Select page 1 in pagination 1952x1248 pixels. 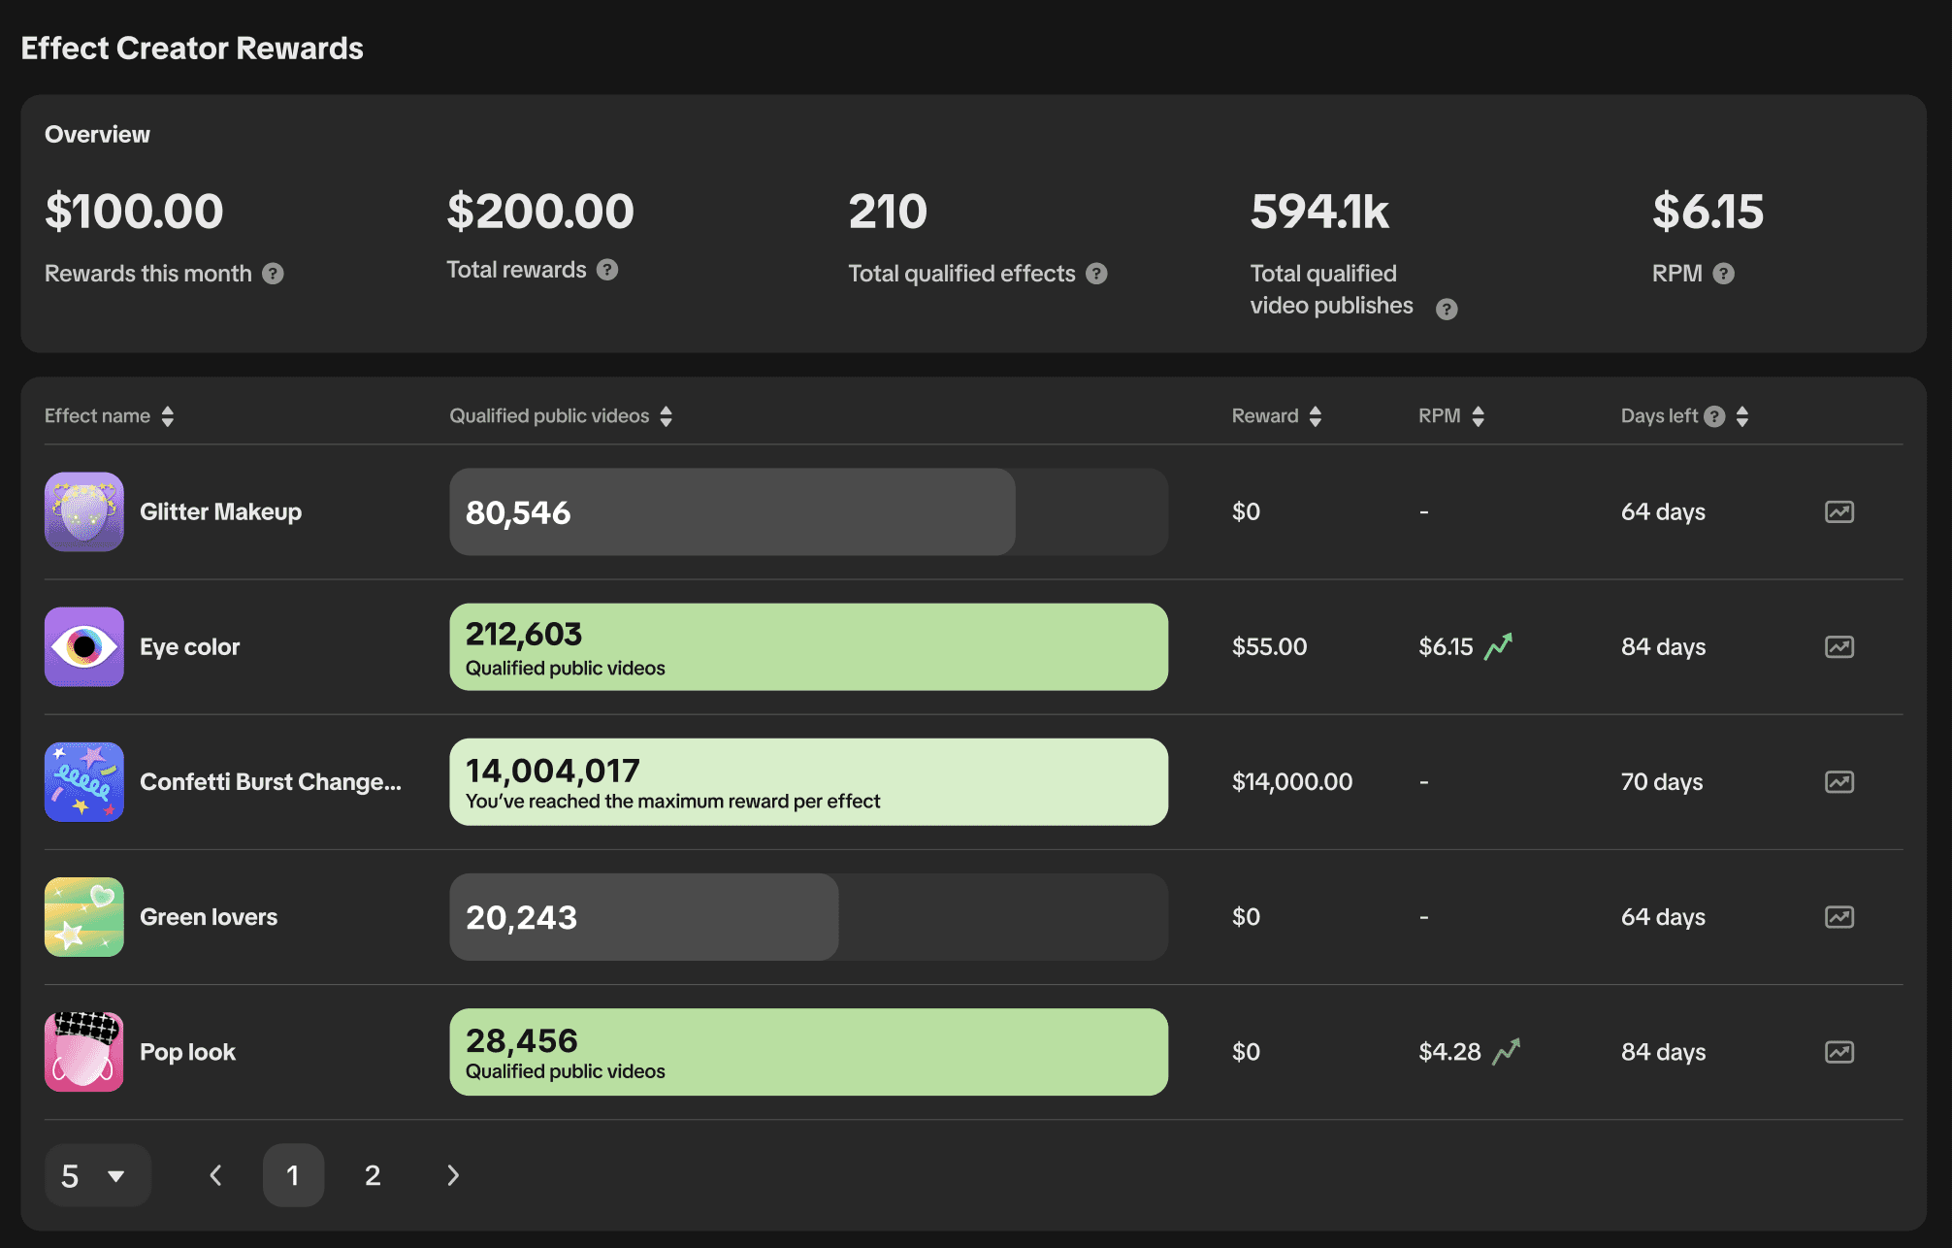(293, 1175)
